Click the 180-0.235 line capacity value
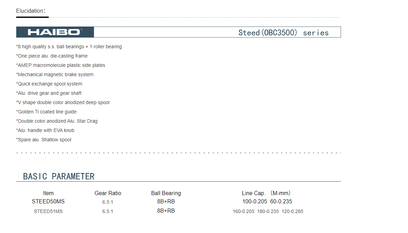The image size is (408, 233). coord(268,212)
